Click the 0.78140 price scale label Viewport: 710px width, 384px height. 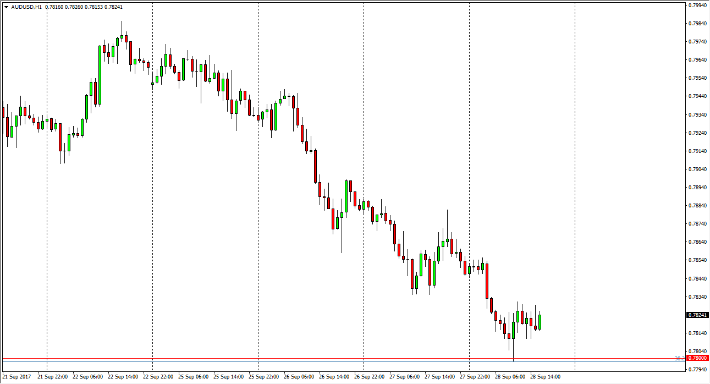click(697, 333)
